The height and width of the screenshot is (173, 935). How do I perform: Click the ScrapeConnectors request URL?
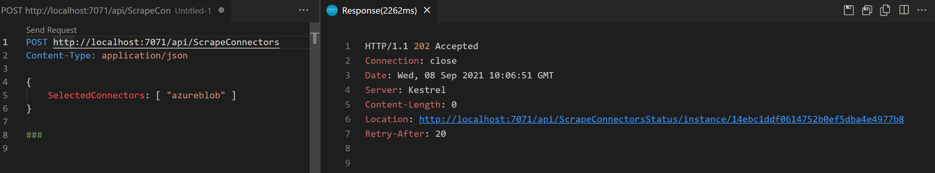(x=166, y=42)
